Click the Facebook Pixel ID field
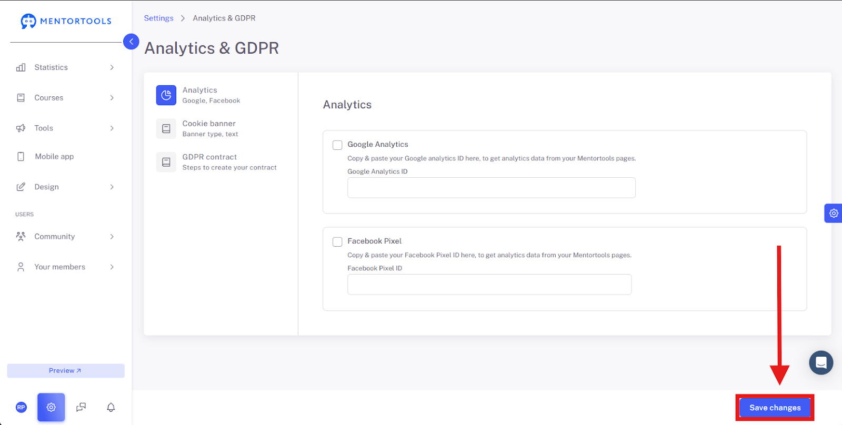 pyautogui.click(x=489, y=285)
